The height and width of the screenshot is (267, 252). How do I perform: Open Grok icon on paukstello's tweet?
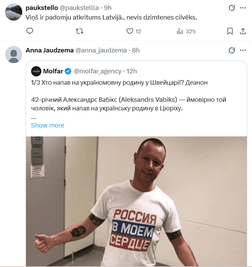(x=231, y=8)
